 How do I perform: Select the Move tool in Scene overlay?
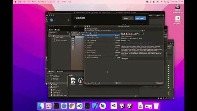[73, 40]
